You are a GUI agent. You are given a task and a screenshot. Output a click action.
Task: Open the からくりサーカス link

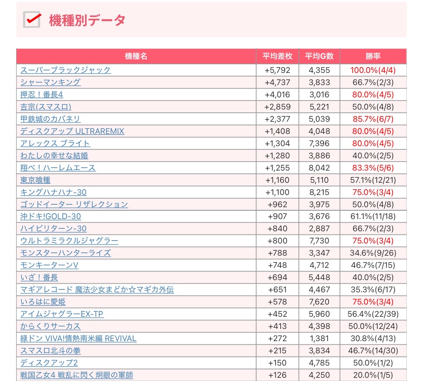click(x=51, y=326)
